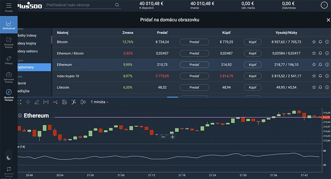Open the fx indicators function icon
The width and height of the screenshot is (331, 179).
click(x=74, y=102)
